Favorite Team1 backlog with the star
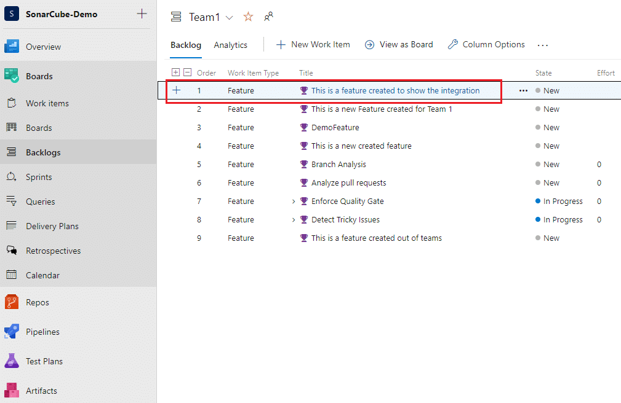 point(248,17)
